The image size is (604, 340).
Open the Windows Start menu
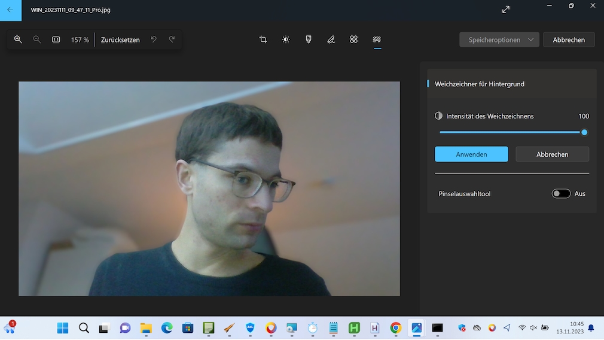63,328
